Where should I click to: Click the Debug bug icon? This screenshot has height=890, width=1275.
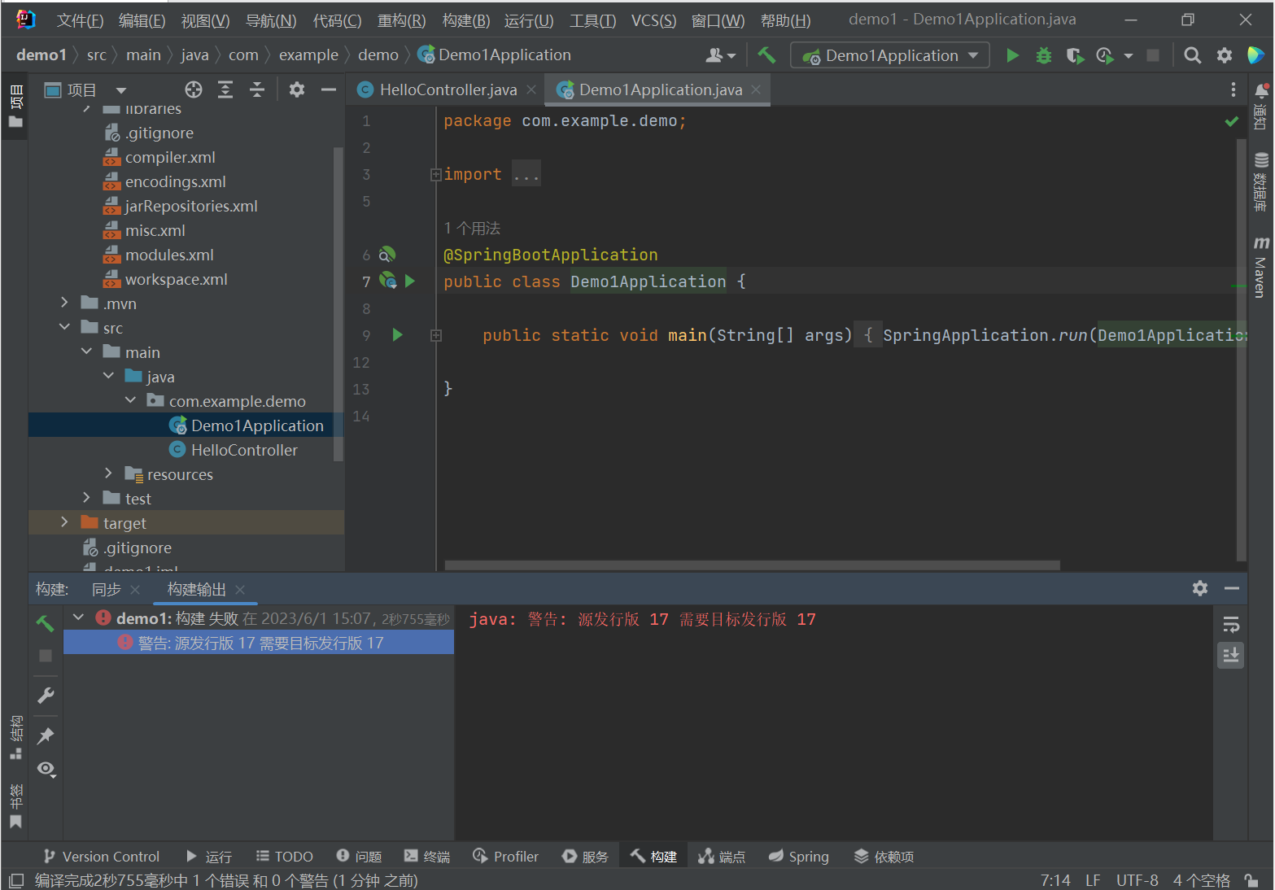coord(1043,55)
